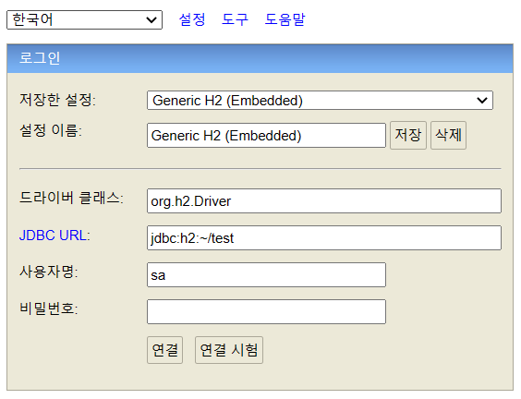Viewport: 521px width, 399px height.
Task: Click the 비밀번호: label
Action: click(49, 308)
